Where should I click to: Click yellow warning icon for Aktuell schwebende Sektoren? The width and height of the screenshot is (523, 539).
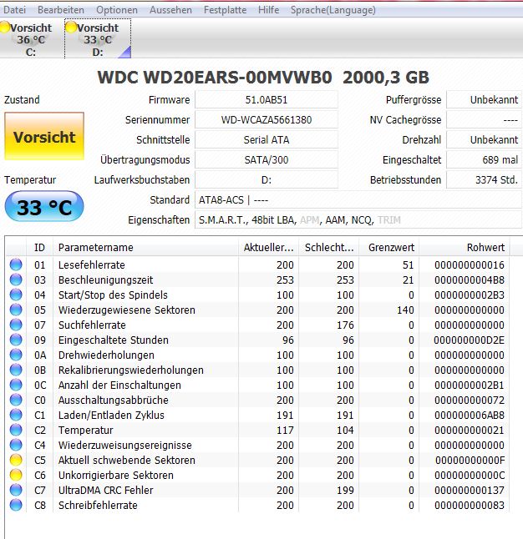pos(16,460)
